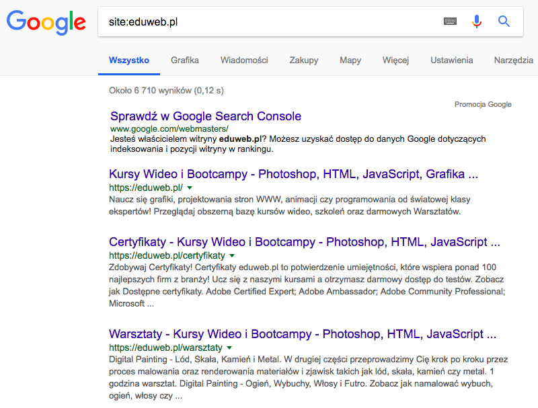This screenshot has height=408, width=538.
Task: Click the magnifying glass search button
Action: tap(504, 22)
